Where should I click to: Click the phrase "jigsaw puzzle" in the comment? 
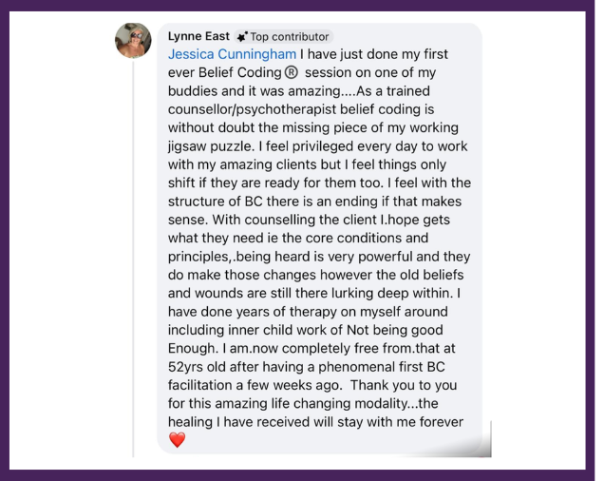pos(212,145)
